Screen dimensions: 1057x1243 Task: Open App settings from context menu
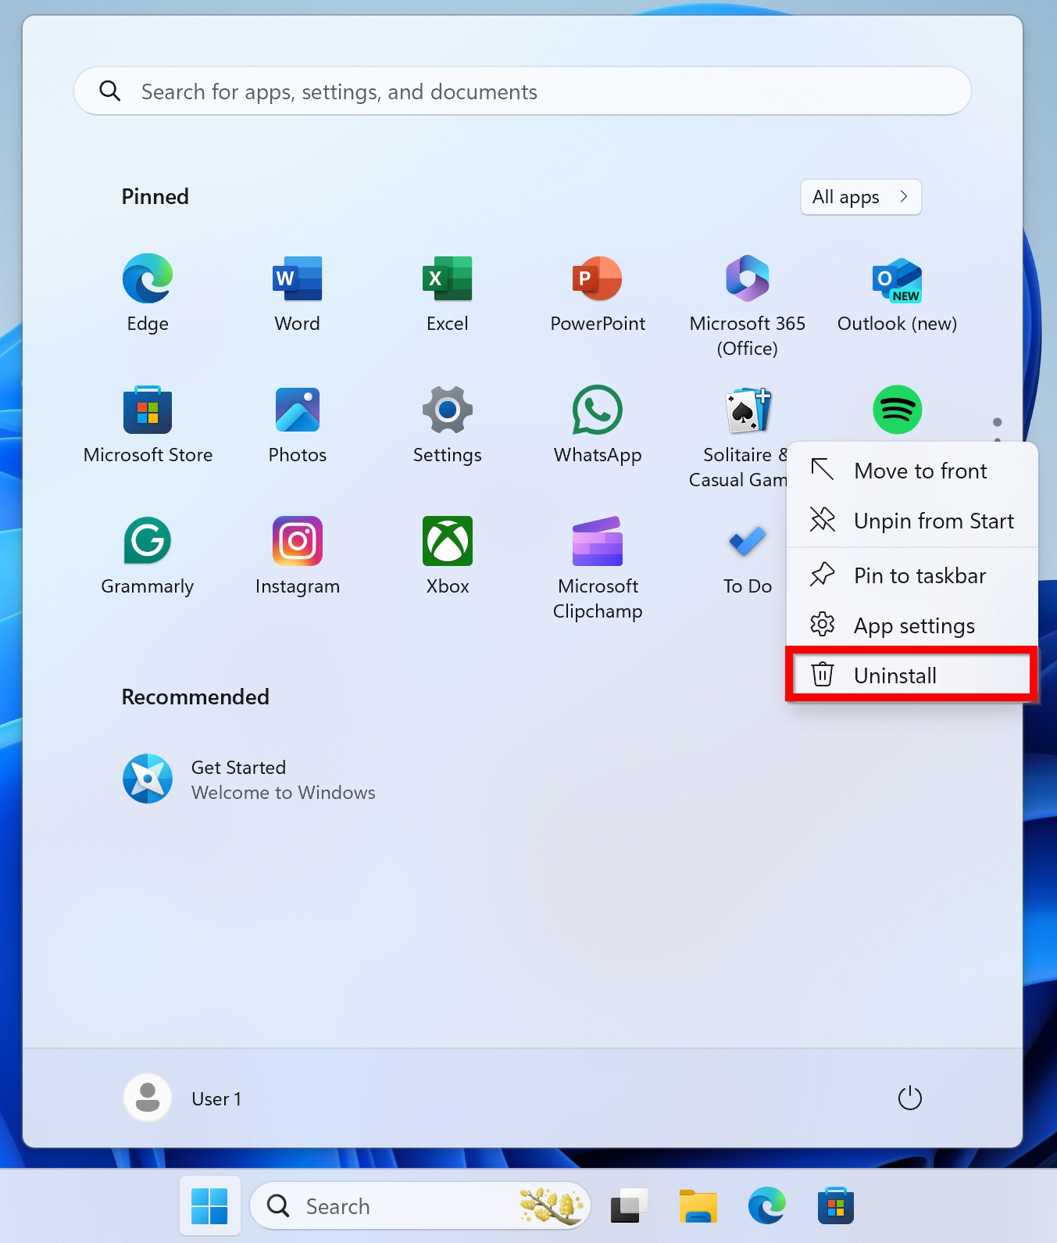(x=912, y=625)
